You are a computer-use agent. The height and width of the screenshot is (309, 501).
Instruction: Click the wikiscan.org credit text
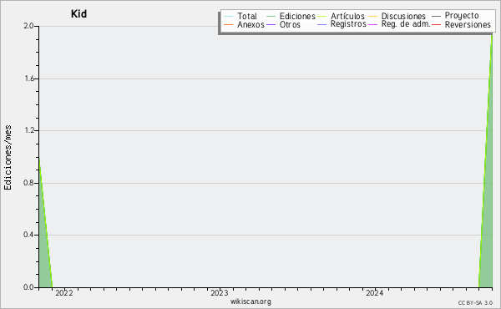click(x=250, y=301)
